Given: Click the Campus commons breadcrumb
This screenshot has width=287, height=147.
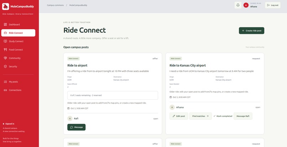Looking at the screenshot, I should click(55, 5).
